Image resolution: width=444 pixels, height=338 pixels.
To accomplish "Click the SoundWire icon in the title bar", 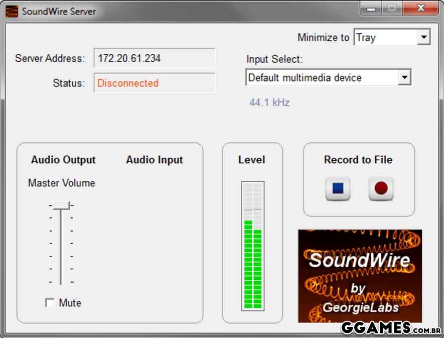I will click(x=12, y=11).
